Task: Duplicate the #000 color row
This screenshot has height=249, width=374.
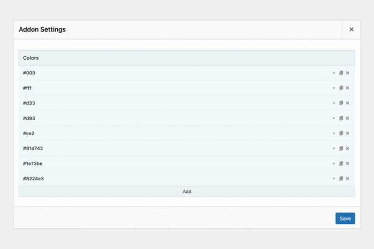Action: 341,73
